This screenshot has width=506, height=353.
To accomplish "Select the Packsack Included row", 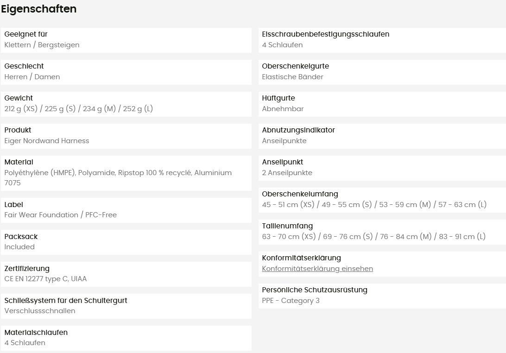I will click(x=126, y=242).
